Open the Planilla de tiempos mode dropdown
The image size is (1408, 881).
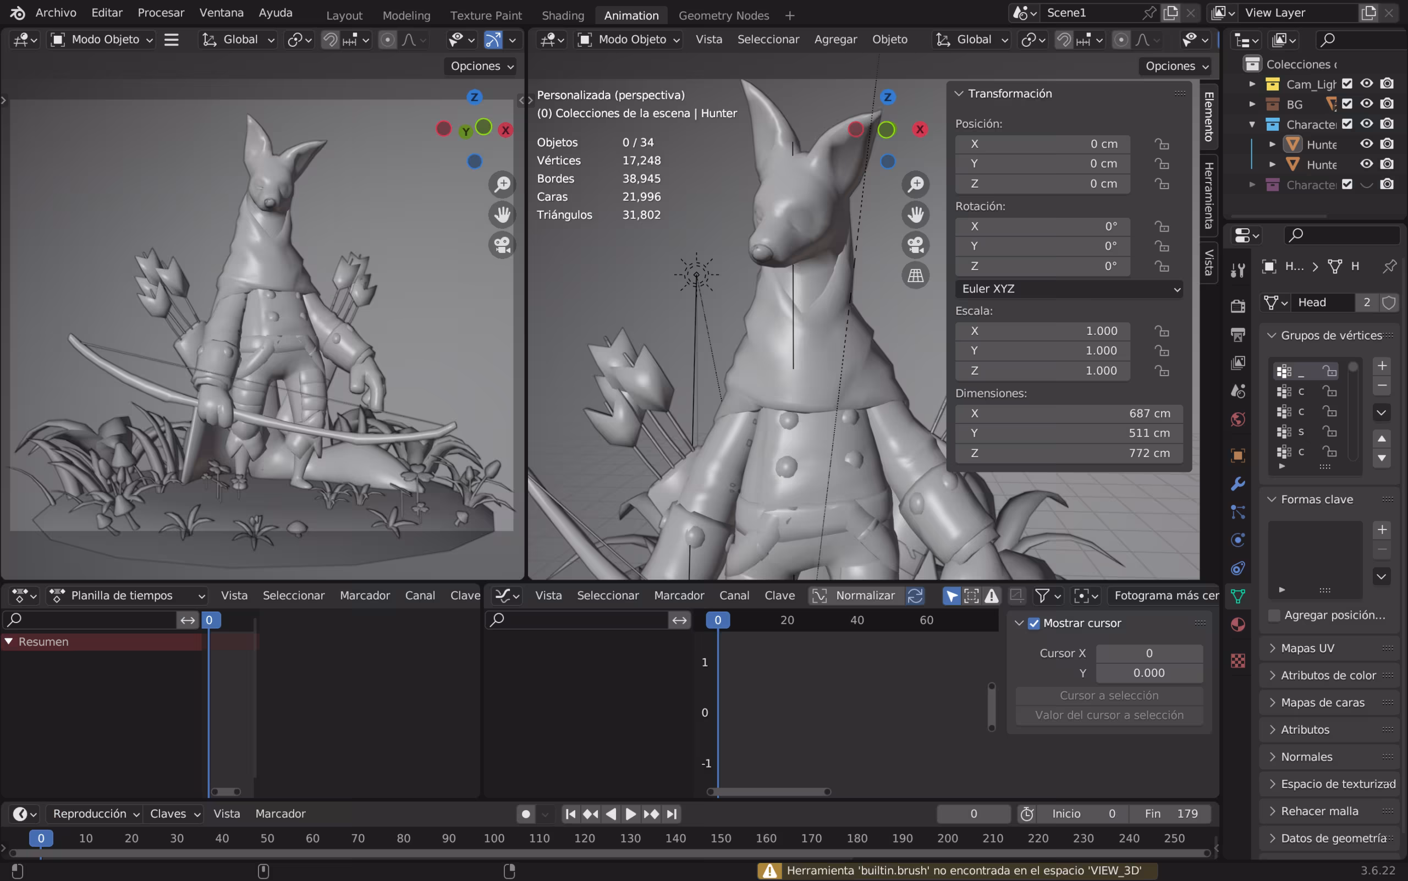(128, 596)
